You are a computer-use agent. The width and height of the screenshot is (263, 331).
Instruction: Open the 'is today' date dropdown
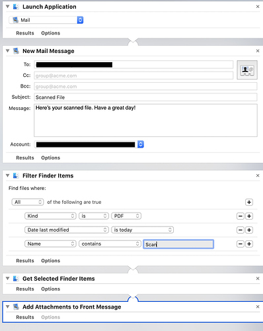point(142,230)
